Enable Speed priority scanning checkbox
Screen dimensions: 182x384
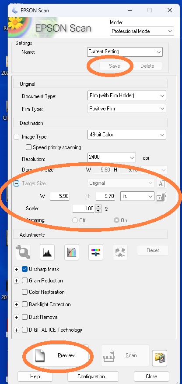(x=29, y=147)
